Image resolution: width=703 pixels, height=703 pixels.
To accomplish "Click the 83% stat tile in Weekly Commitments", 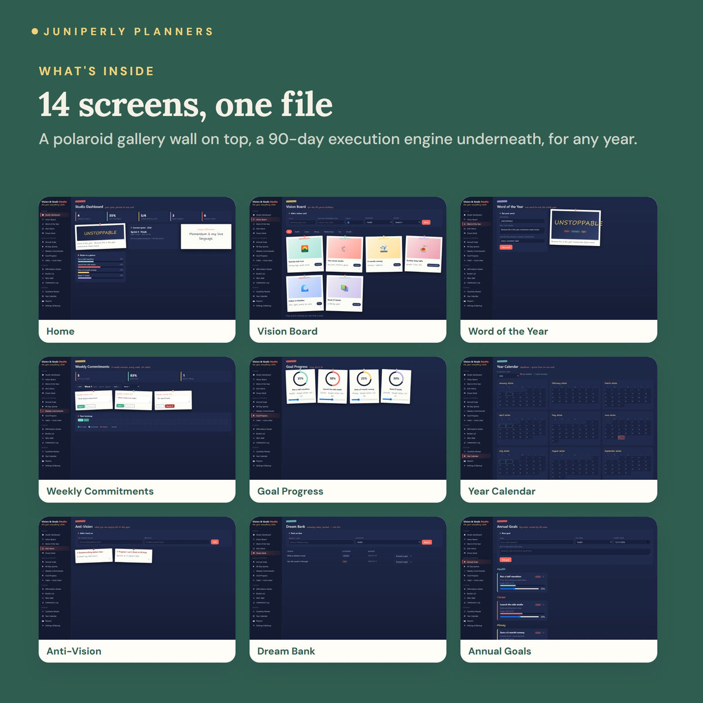I will point(153,376).
